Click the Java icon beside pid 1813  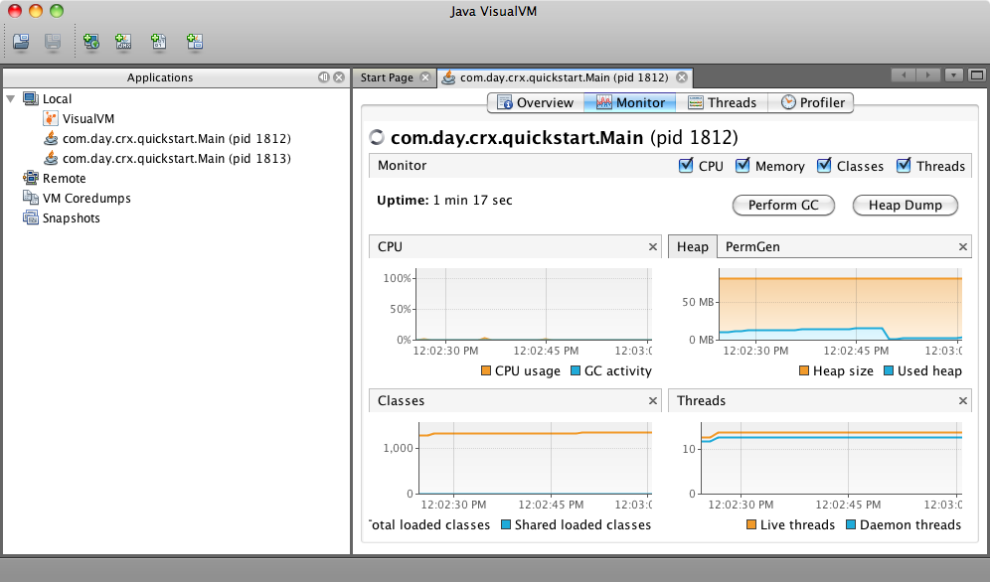[51, 158]
